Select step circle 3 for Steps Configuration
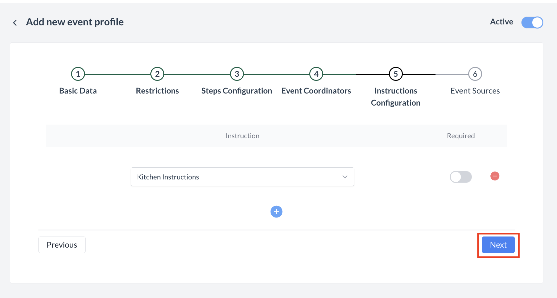Screen dimensions: 557x298 point(236,74)
